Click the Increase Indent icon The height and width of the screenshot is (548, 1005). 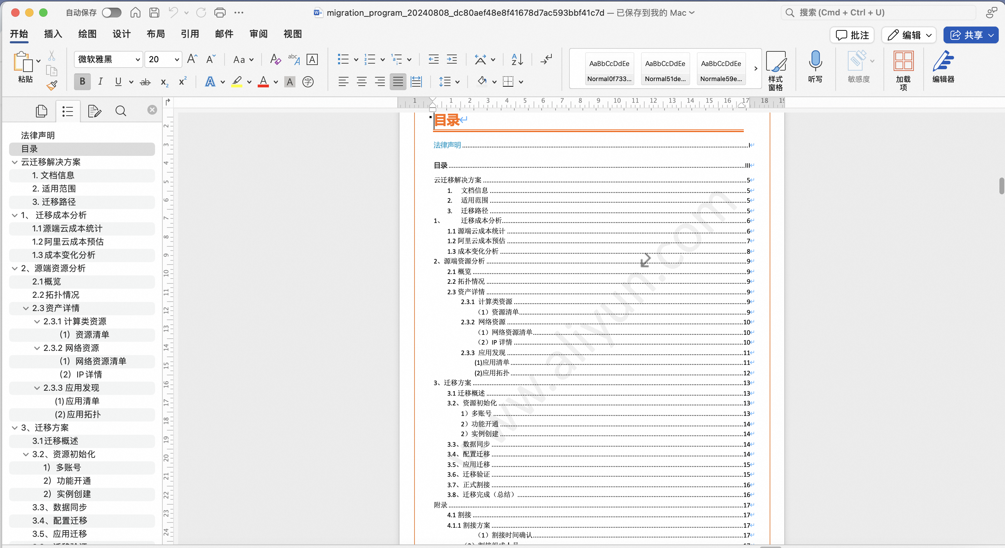tap(452, 59)
